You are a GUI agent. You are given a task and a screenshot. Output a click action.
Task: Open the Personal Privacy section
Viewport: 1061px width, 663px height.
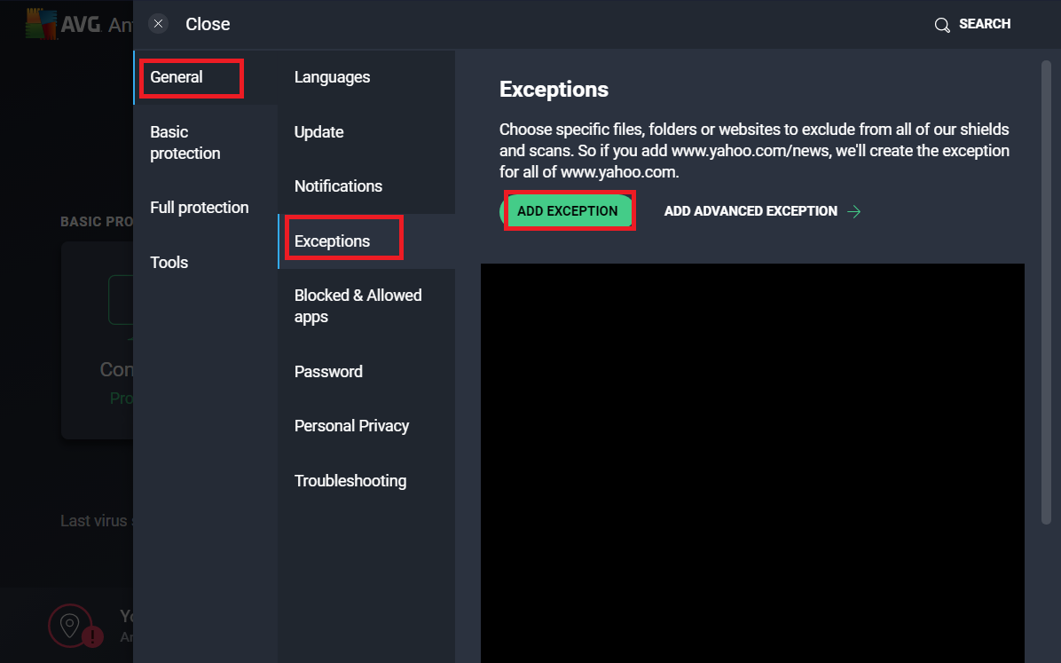pos(351,426)
